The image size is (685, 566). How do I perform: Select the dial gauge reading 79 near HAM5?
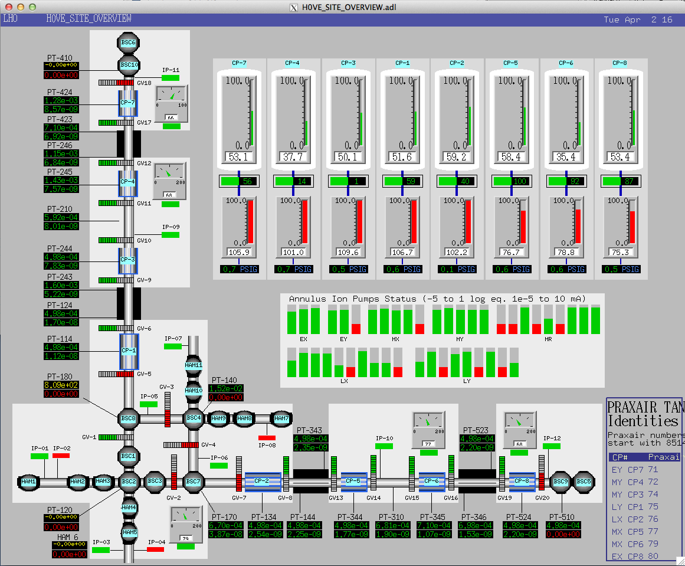pyautogui.click(x=186, y=525)
